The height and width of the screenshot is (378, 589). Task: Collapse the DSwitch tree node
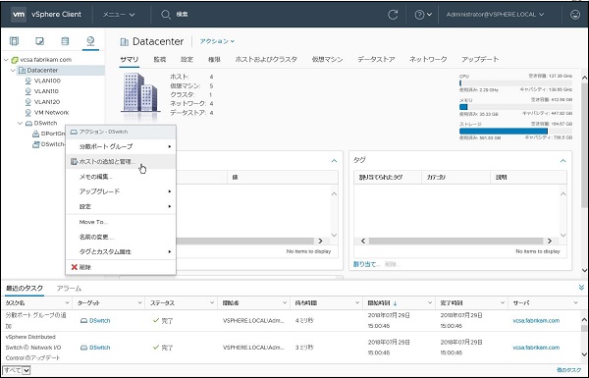21,123
